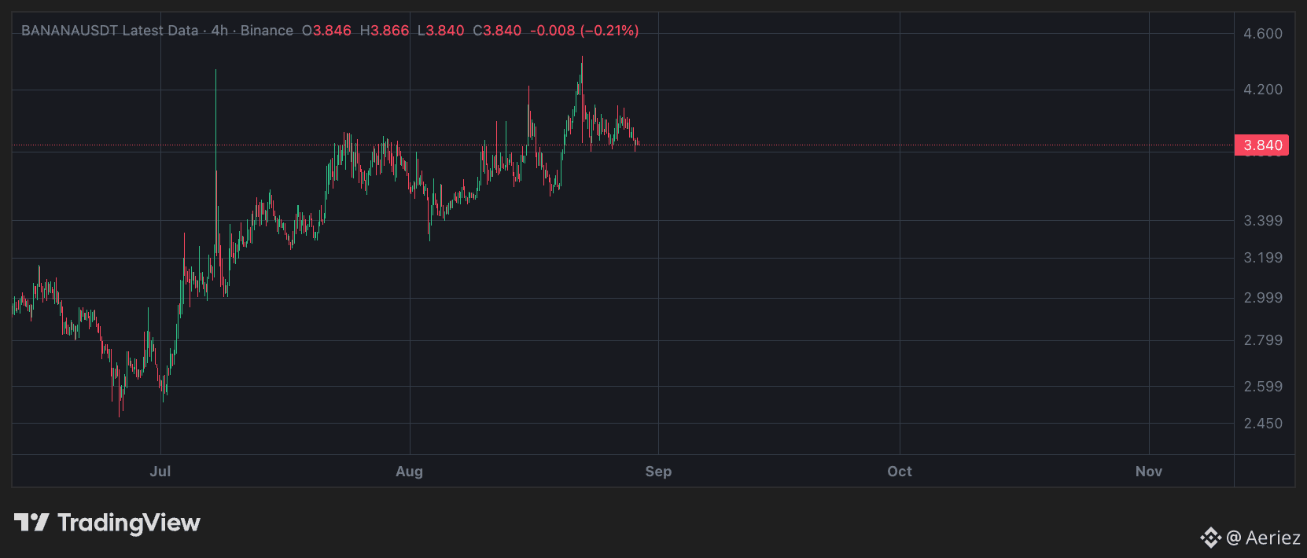Screen dimensions: 1307x558
Task: Click the TradingView logo
Action: pyautogui.click(x=107, y=523)
